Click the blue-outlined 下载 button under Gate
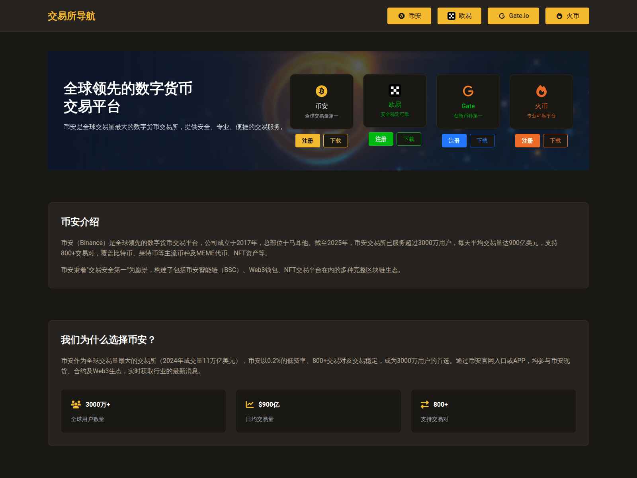 (x=482, y=141)
